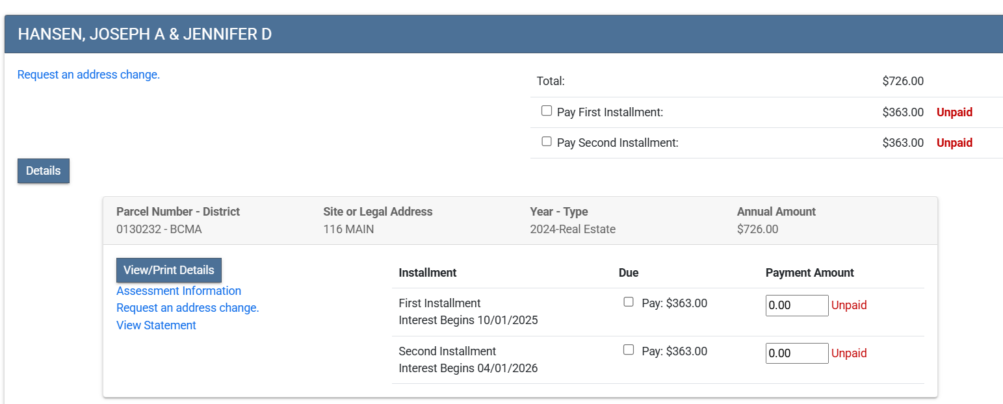Screen dimensions: 1003x404
Task: Tick the First Installment Pay: $363.00 checkbox
Action: coord(629,302)
